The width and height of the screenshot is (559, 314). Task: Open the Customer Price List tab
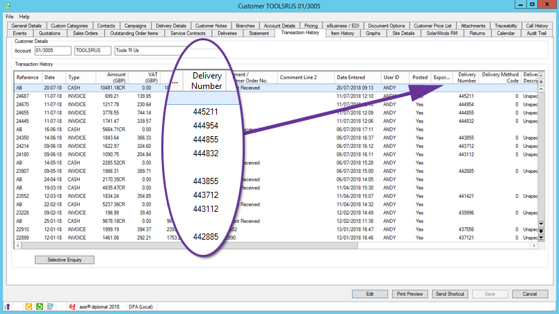432,26
